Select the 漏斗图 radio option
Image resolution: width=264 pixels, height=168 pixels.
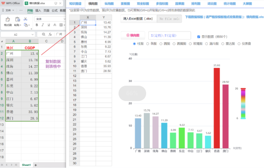click(x=206, y=44)
